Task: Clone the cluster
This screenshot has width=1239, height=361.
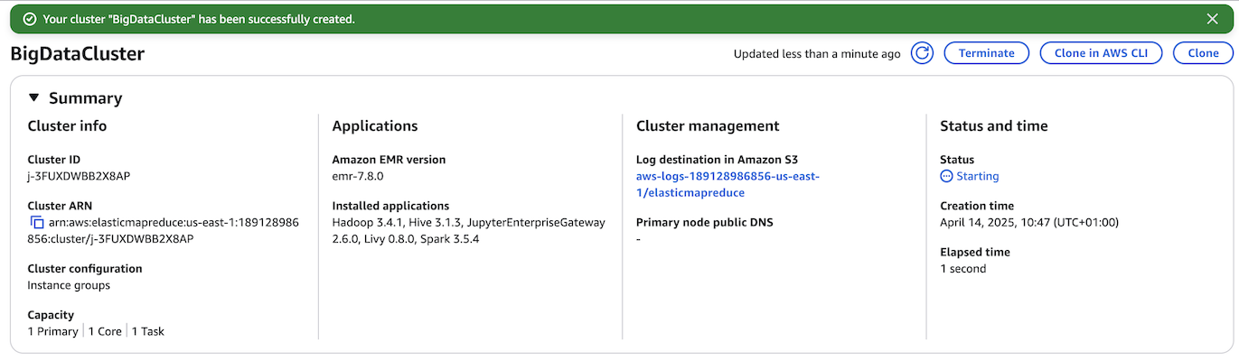Action: pyautogui.click(x=1203, y=53)
